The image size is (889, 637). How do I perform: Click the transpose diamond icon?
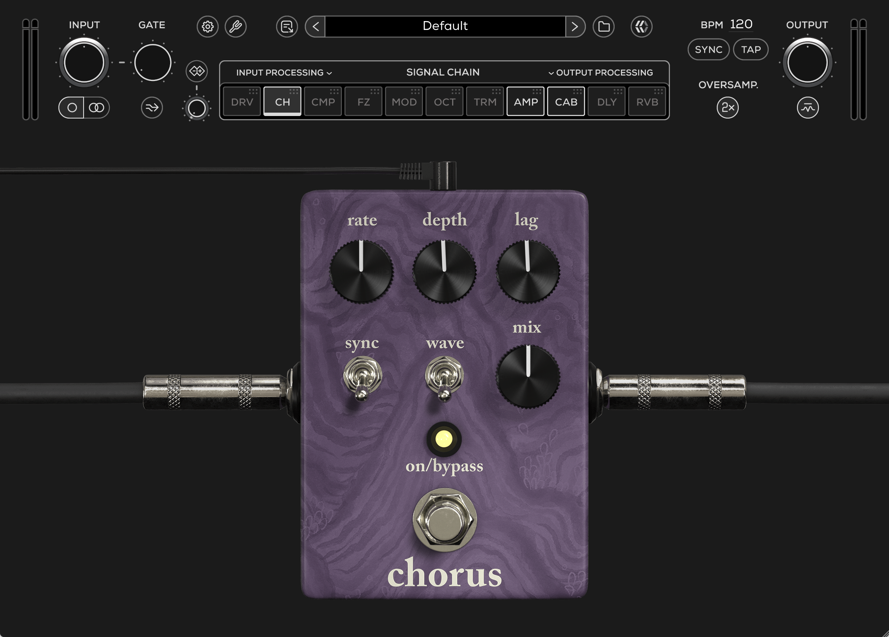[197, 71]
